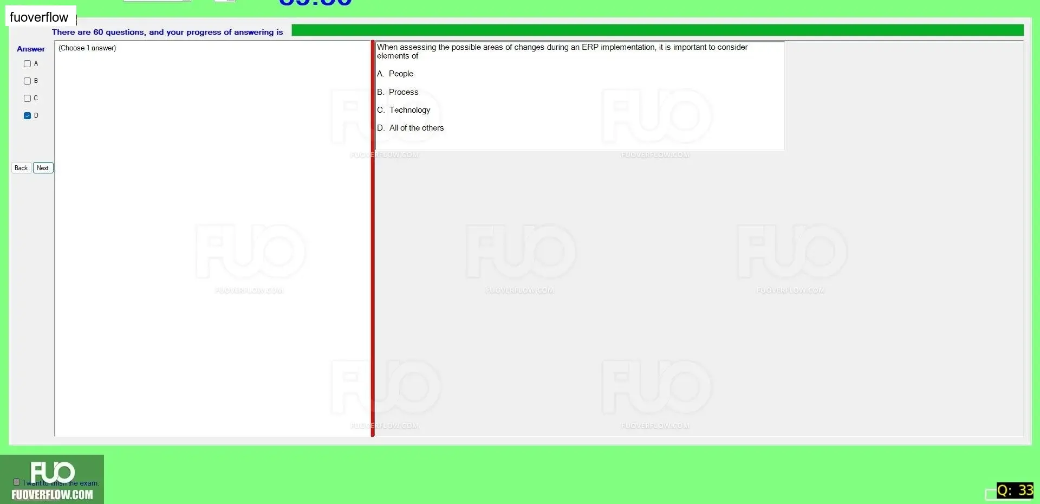Tick 'I want to finish the exam' checkbox
Image resolution: width=1040 pixels, height=504 pixels.
16,482
